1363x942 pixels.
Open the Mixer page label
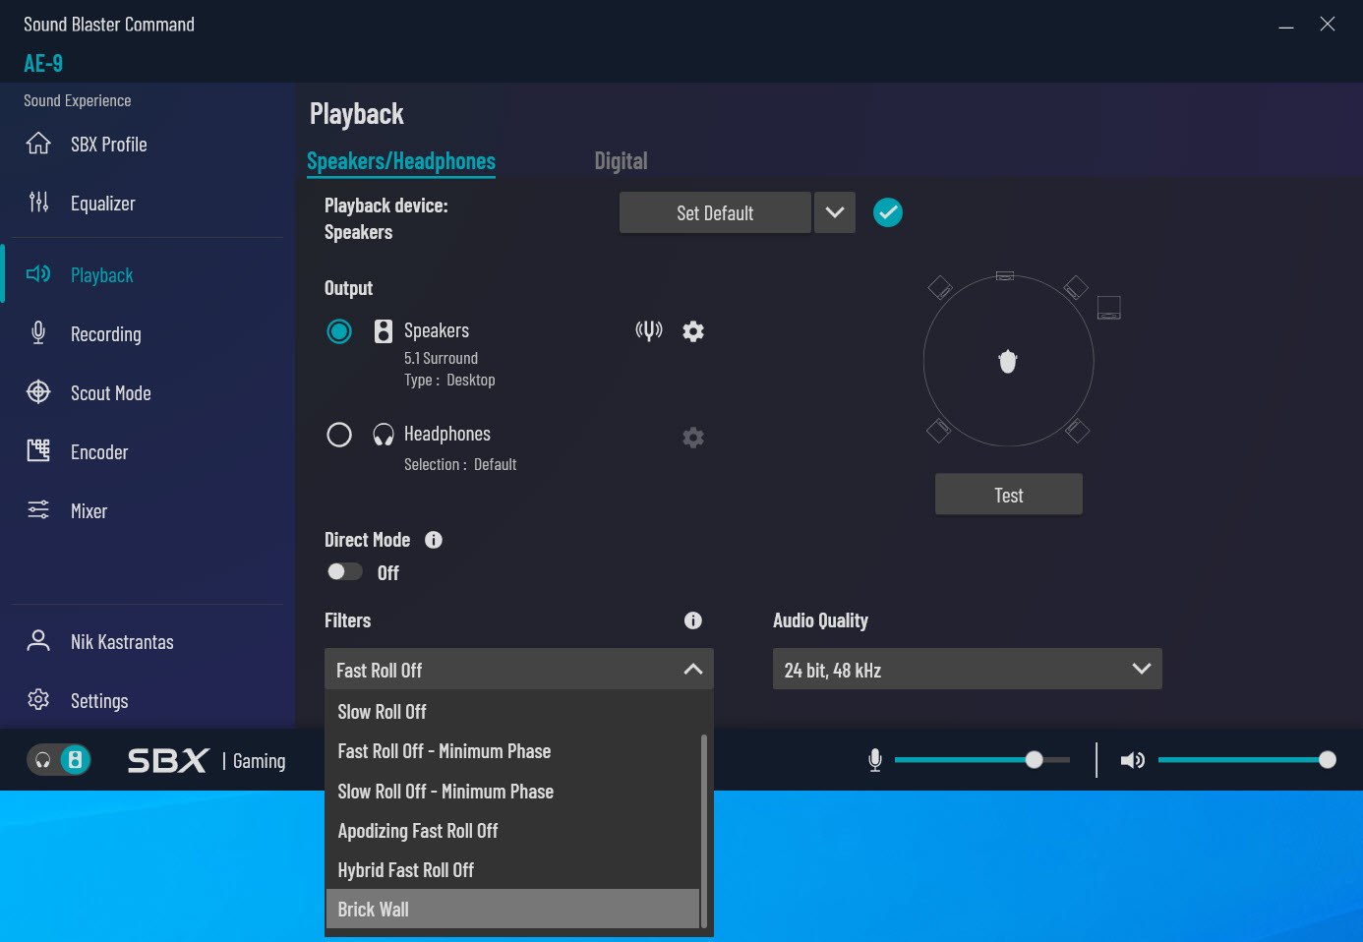pyautogui.click(x=89, y=511)
